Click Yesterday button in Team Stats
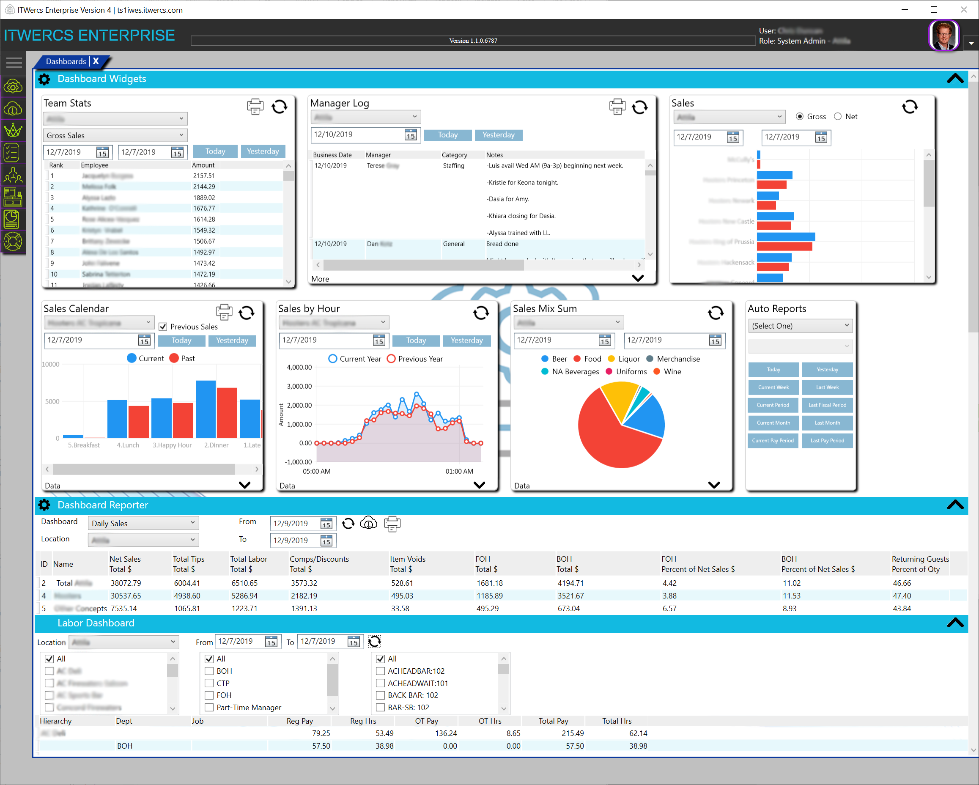The width and height of the screenshot is (979, 785). (263, 152)
